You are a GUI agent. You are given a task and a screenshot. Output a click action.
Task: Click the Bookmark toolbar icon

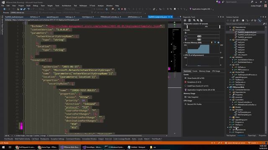click(175, 9)
